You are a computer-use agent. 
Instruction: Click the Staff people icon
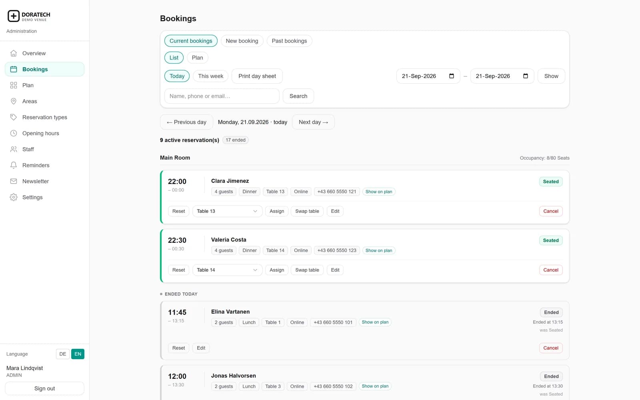[14, 149]
